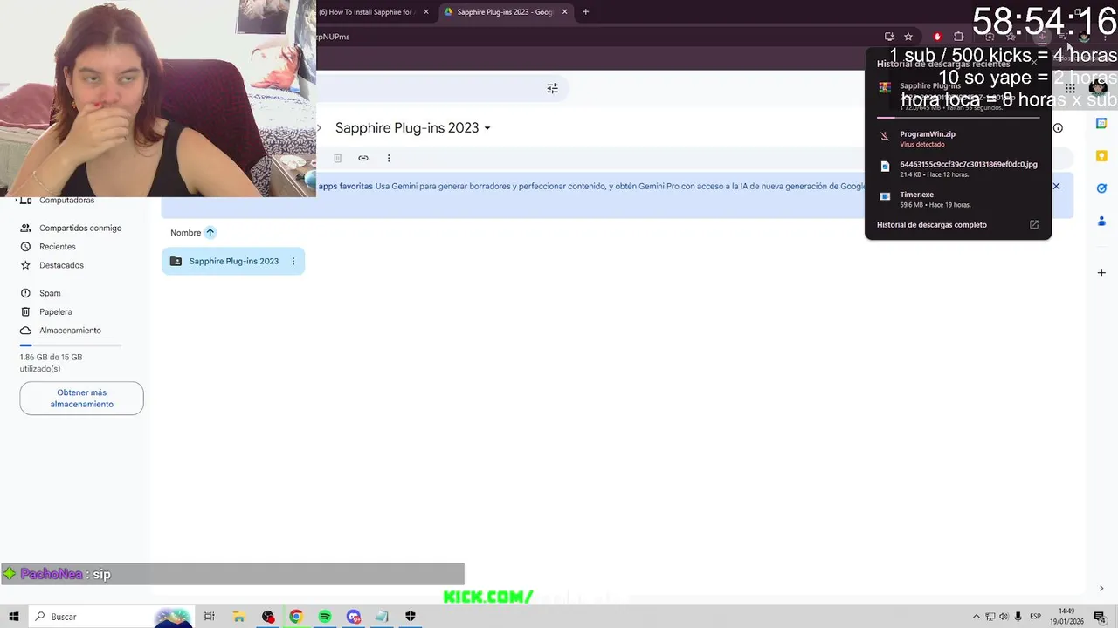The width and height of the screenshot is (1118, 628).
Task: Click the install app icon in address bar
Action: click(x=889, y=37)
